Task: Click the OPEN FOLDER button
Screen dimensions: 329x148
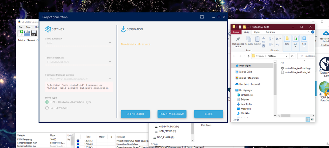Action: (x=135, y=114)
